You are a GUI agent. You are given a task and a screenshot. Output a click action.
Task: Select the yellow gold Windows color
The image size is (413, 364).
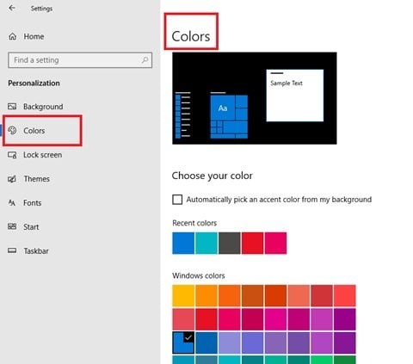183,296
